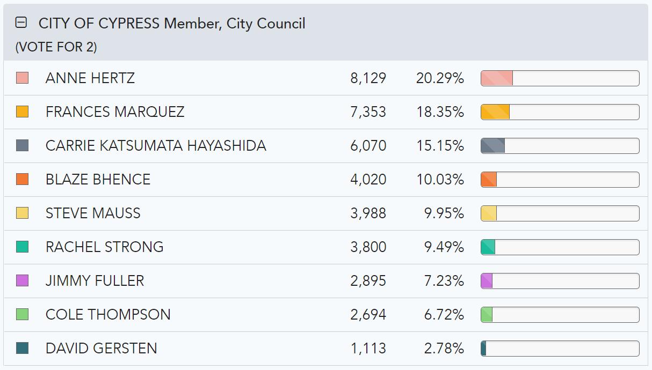This screenshot has height=370, width=652.
Task: Click Anne Hertz's pink color swatch
Action: click(x=22, y=78)
